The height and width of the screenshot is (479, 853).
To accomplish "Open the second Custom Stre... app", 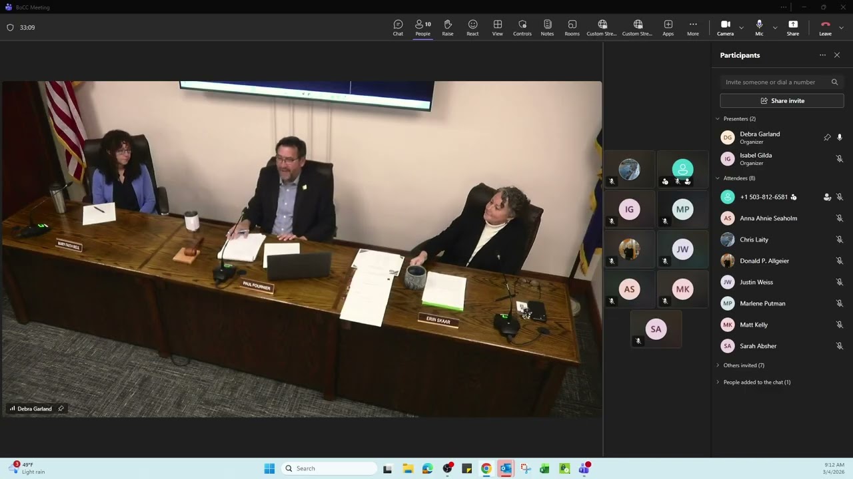I will click(637, 27).
